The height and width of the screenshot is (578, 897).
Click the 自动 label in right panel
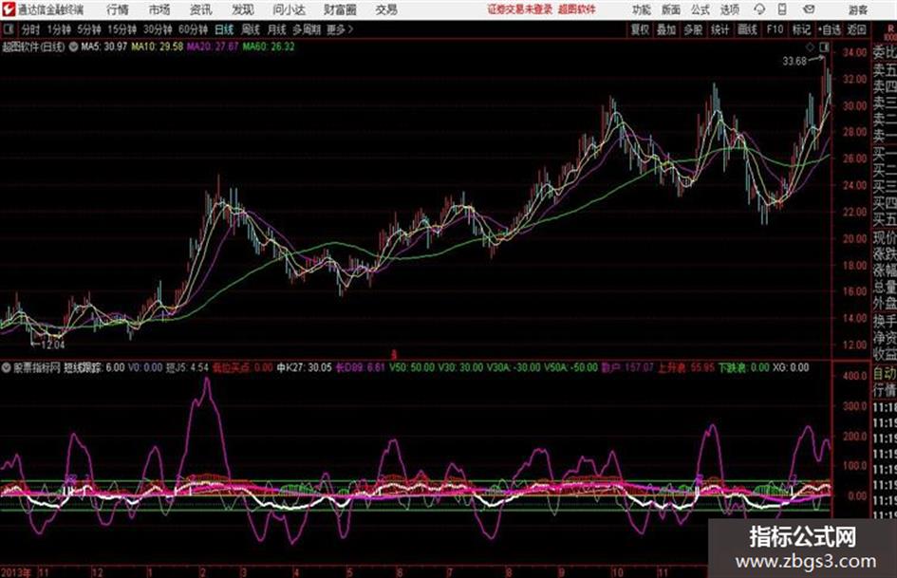point(885,374)
